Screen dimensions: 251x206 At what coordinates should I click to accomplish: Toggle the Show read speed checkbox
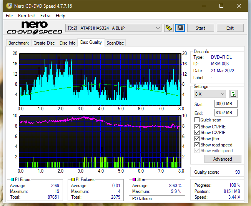197,145
